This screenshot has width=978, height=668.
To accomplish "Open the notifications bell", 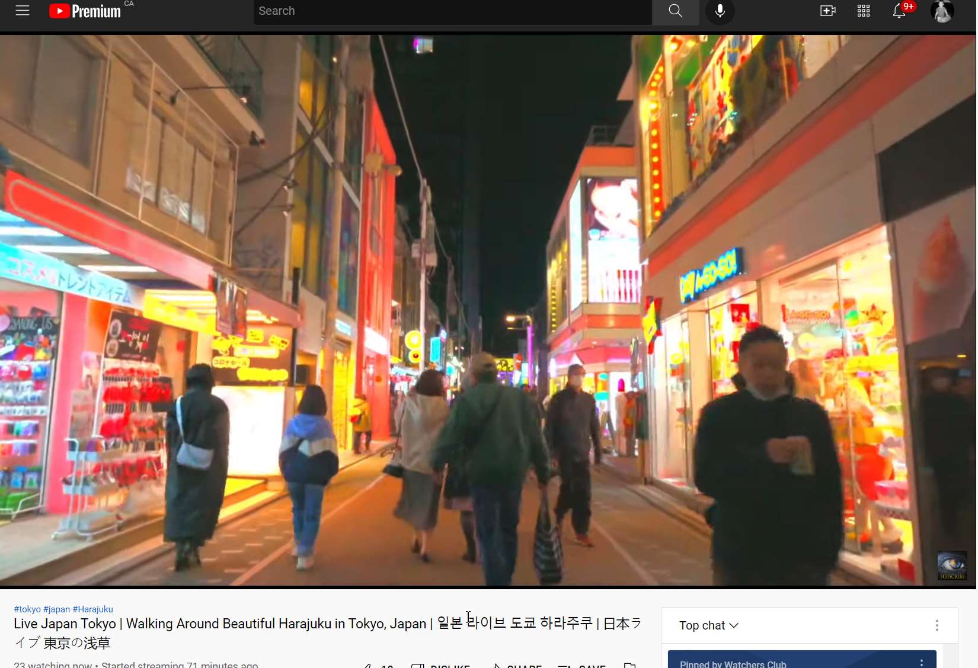I will click(x=899, y=11).
